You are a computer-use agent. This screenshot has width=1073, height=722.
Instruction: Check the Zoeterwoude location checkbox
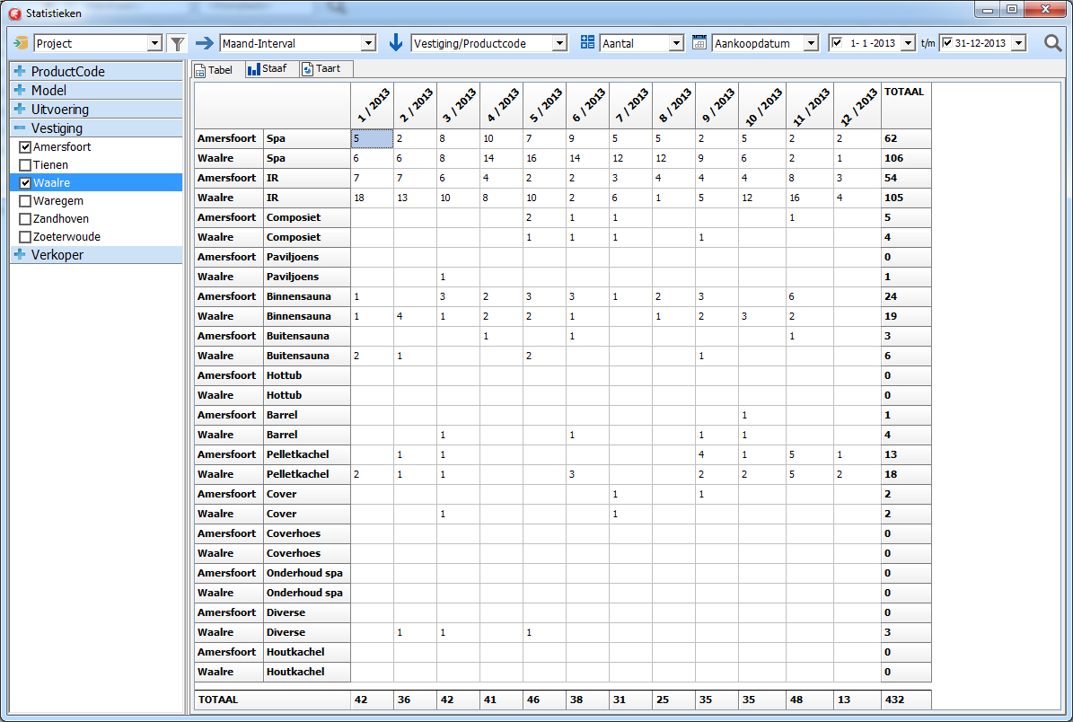click(25, 237)
